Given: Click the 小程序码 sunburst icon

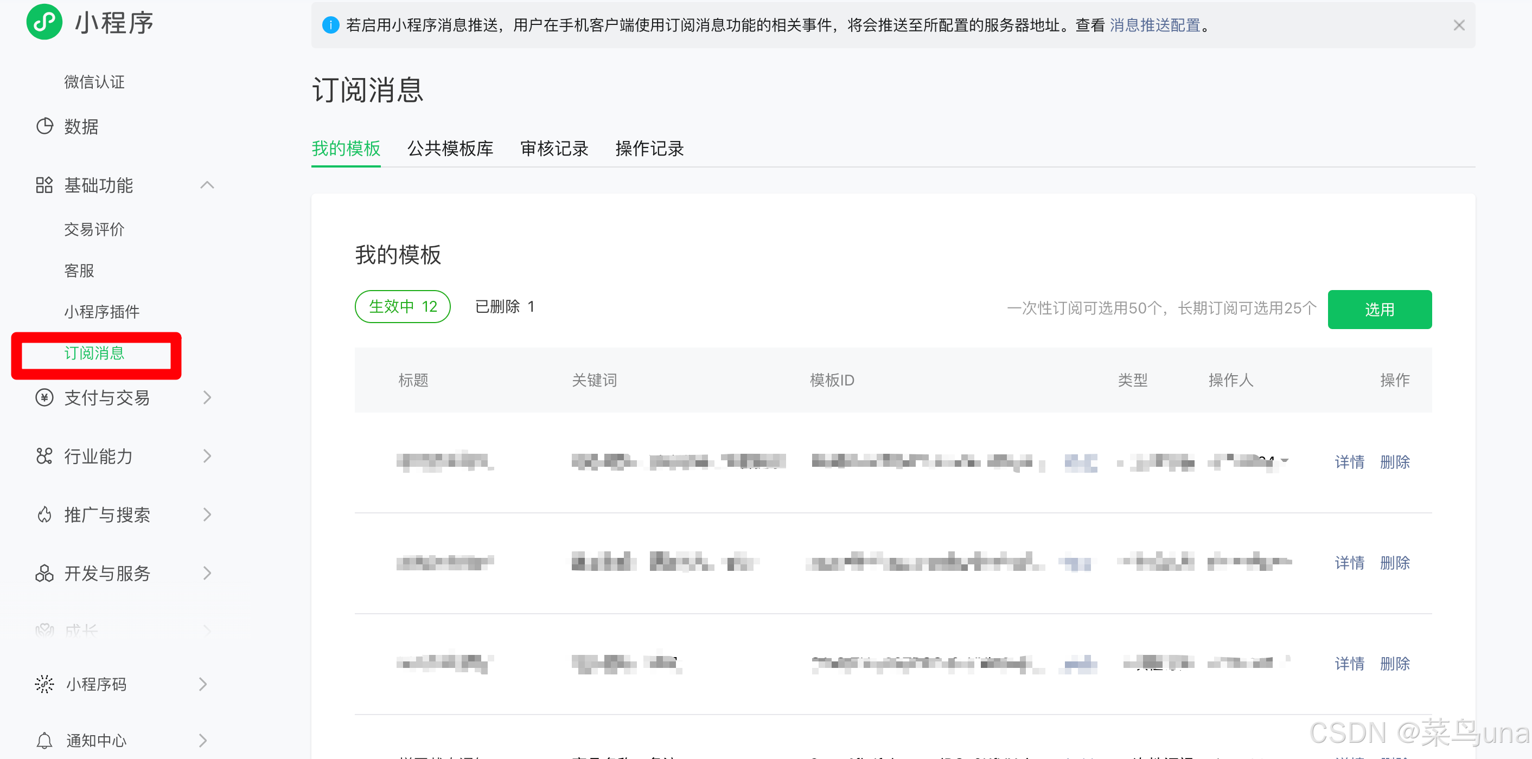Looking at the screenshot, I should click(44, 684).
